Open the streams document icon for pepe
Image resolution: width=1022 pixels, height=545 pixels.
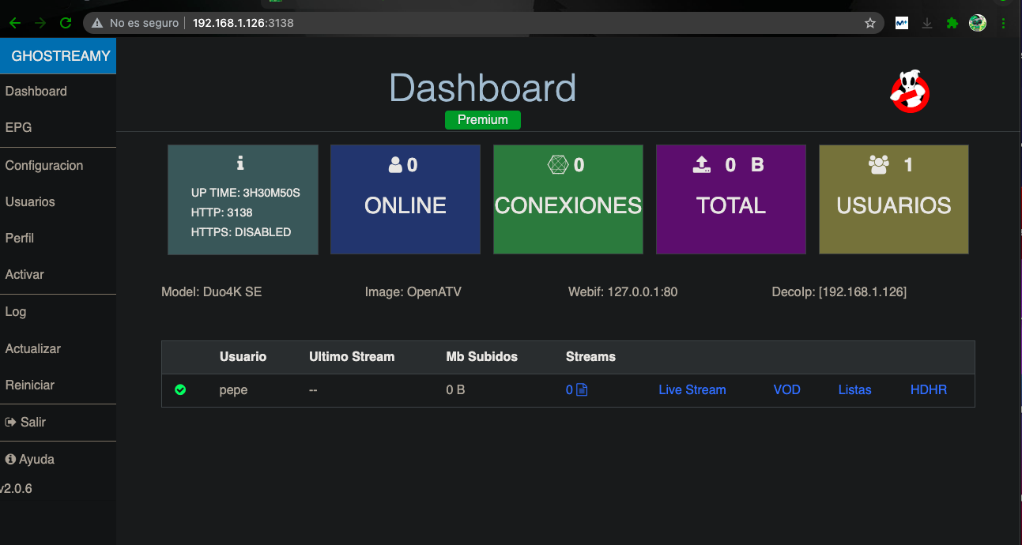582,389
